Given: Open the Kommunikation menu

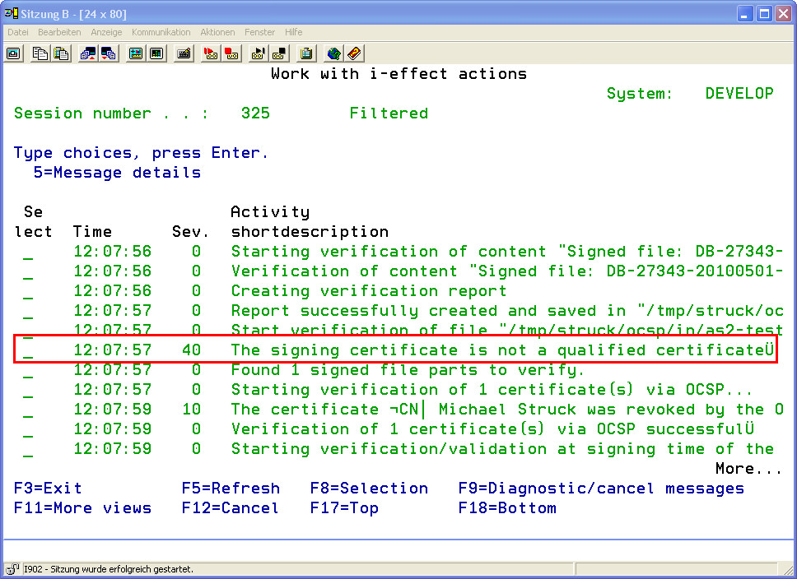Looking at the screenshot, I should tap(161, 32).
